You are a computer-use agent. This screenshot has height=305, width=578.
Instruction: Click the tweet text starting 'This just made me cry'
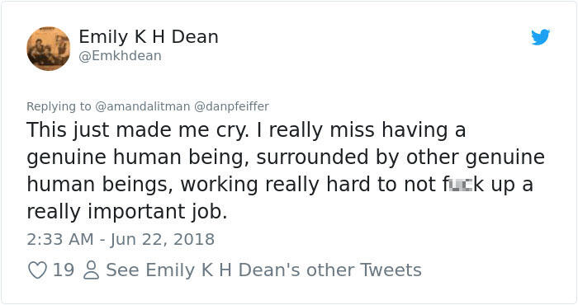tap(286, 171)
